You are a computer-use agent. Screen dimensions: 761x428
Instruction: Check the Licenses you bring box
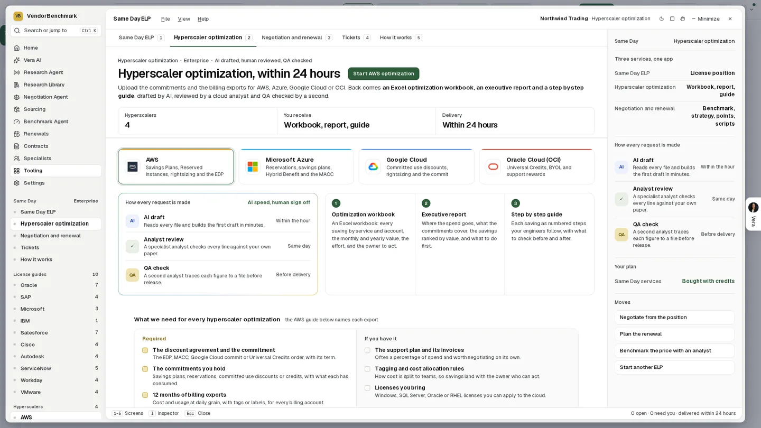367,388
